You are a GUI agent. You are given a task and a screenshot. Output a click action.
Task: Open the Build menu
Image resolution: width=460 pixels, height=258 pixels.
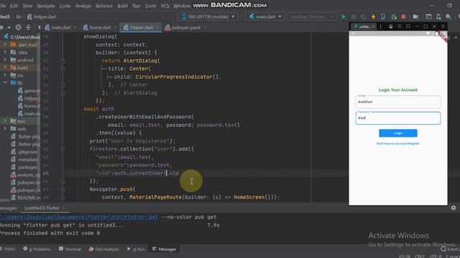[x=122, y=6]
